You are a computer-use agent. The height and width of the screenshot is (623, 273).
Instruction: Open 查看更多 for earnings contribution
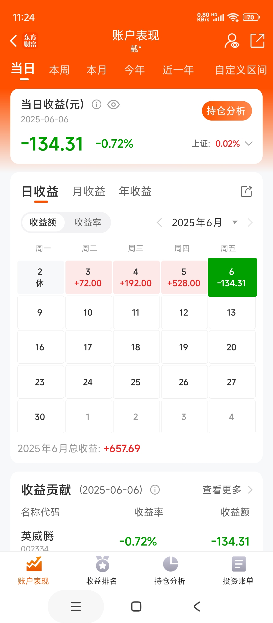tap(227, 490)
